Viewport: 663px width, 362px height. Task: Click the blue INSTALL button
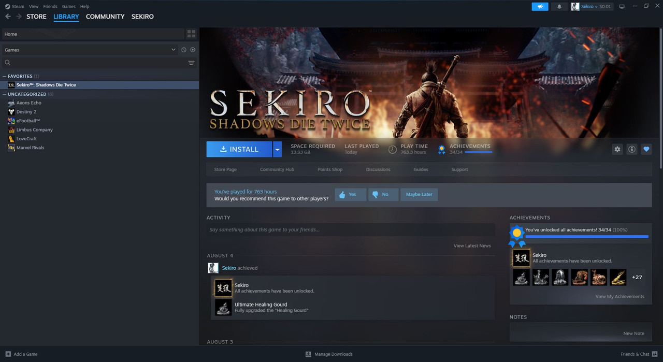pos(239,149)
